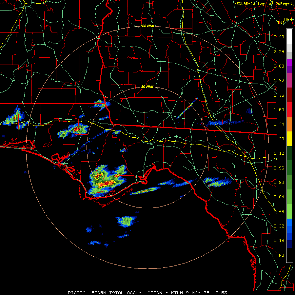The width and height of the screenshot is (295, 295).
Task: Click the 0.48 legend value
Action: click(x=279, y=212)
